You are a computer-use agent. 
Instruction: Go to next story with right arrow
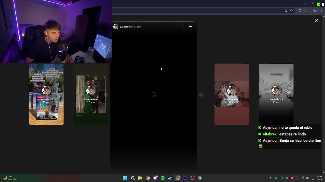[x=201, y=95]
